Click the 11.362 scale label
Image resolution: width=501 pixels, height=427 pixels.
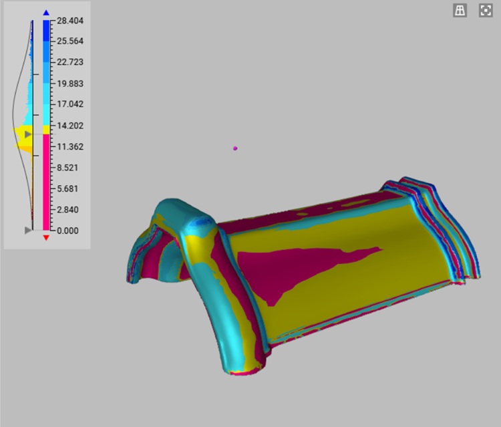[69, 147]
